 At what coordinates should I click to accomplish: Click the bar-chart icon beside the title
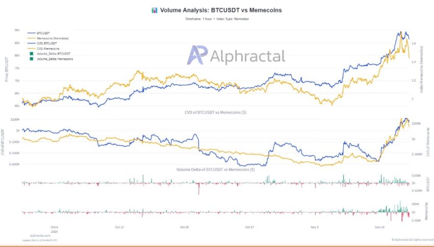click(154, 10)
